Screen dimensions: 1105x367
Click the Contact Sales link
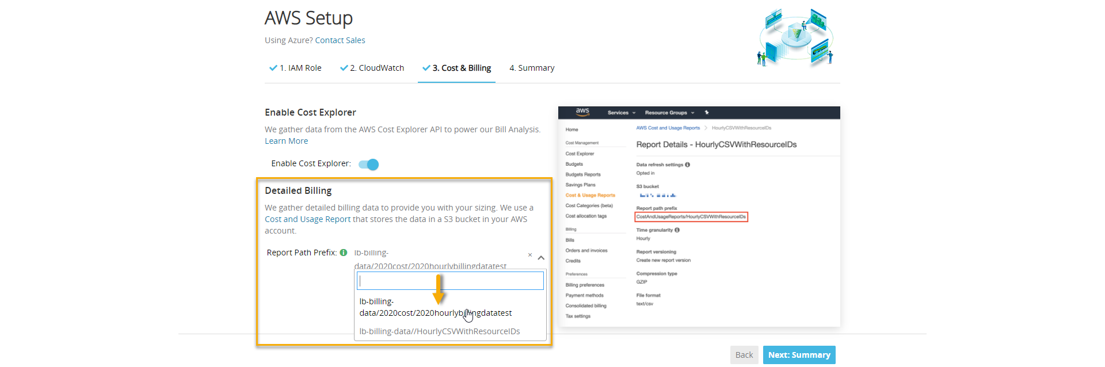point(340,40)
